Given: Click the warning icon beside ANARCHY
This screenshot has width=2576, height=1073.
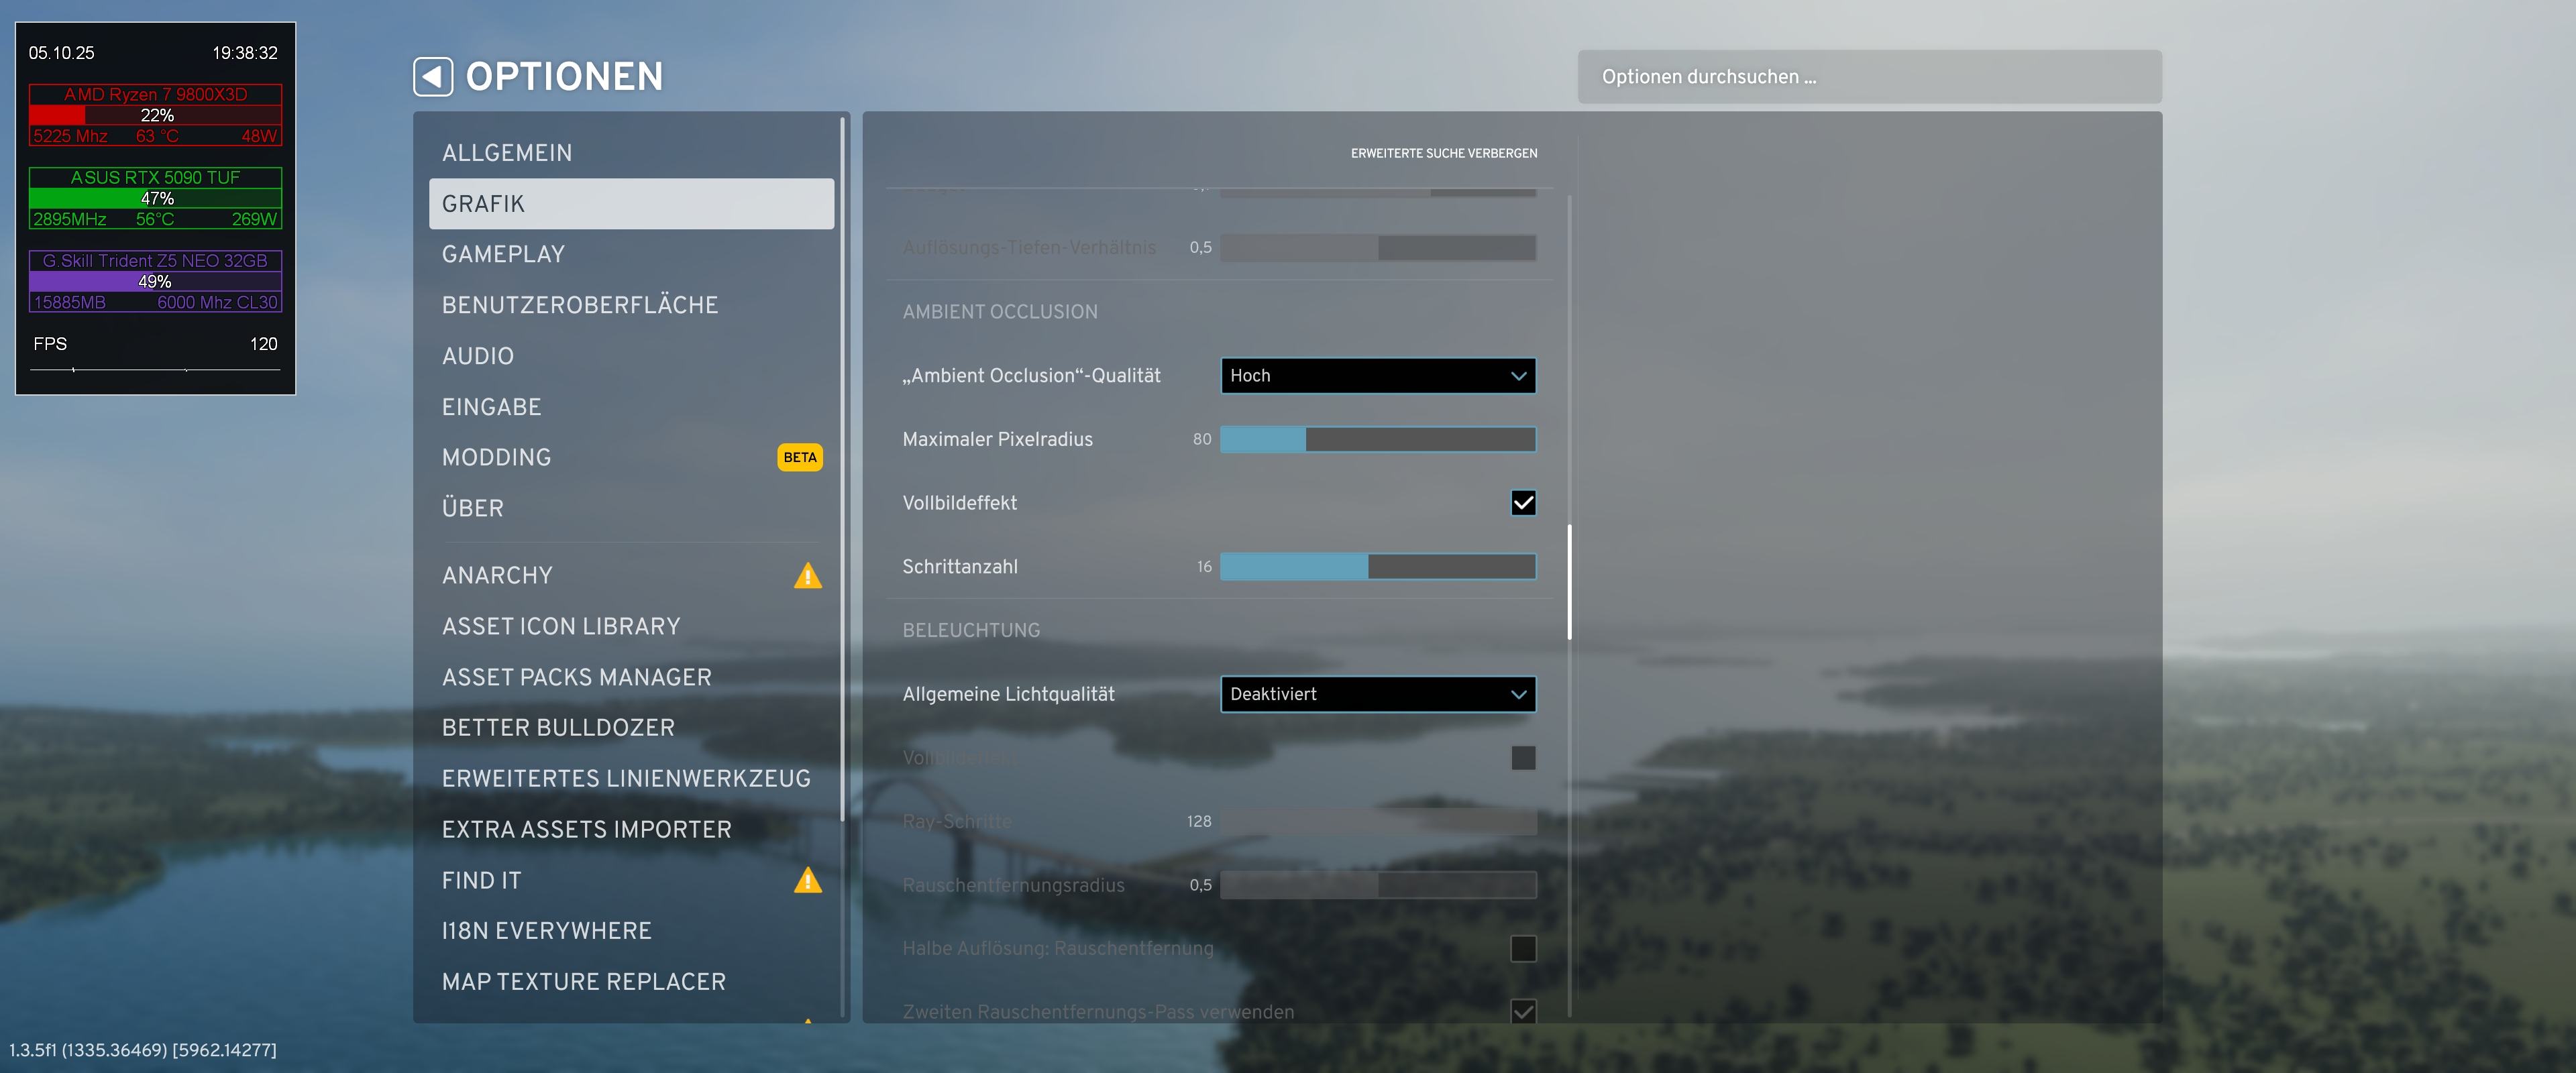Looking at the screenshot, I should [x=807, y=576].
